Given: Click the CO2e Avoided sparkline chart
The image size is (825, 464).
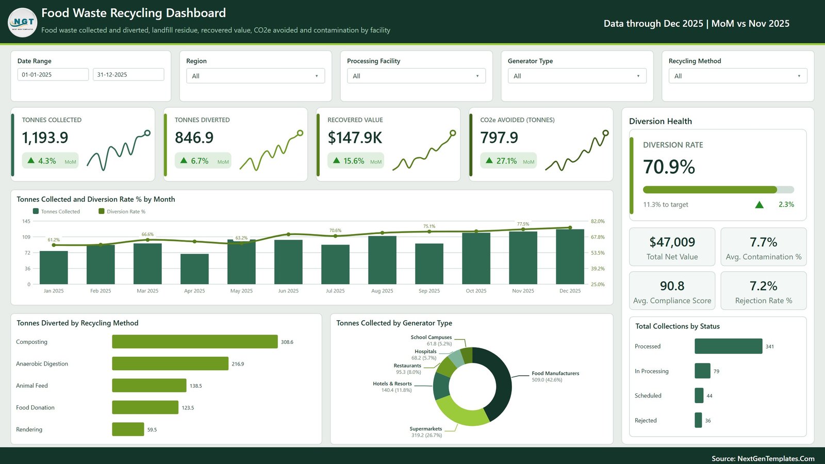Looking at the screenshot, I should [577, 151].
